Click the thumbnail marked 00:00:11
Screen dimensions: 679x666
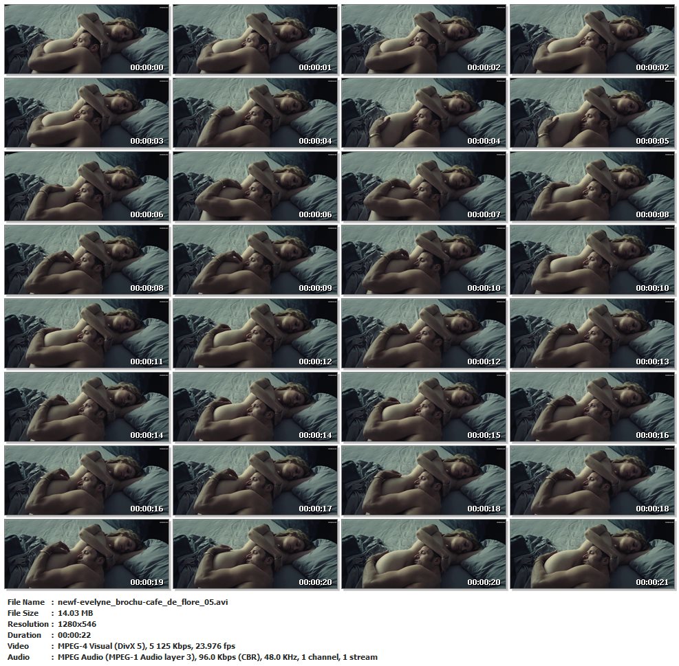coord(87,333)
